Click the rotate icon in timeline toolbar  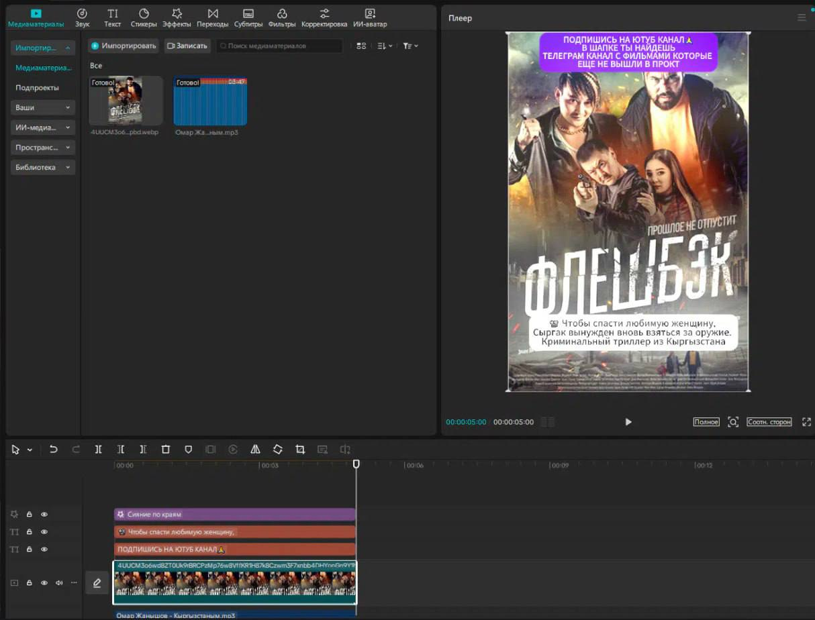coord(277,450)
